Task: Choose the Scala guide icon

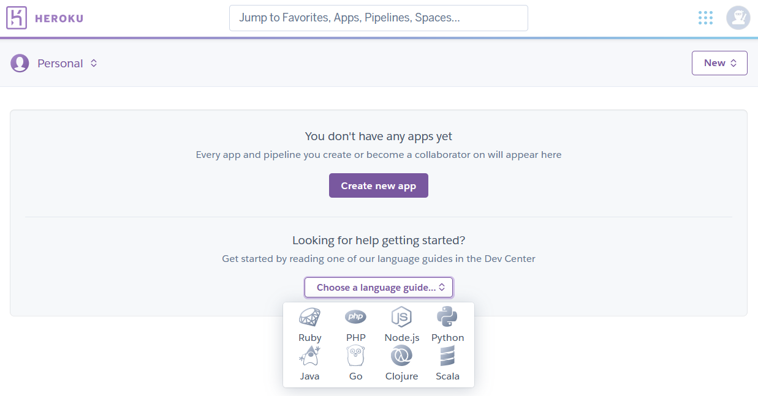Action: (447, 356)
